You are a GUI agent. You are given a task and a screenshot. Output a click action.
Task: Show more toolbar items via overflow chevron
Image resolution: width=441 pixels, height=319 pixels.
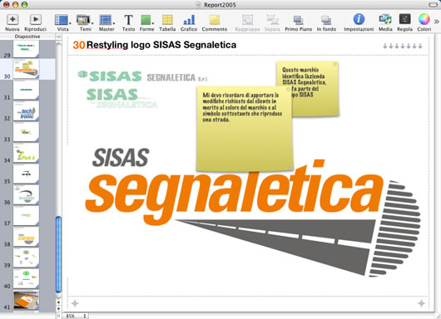point(436,22)
